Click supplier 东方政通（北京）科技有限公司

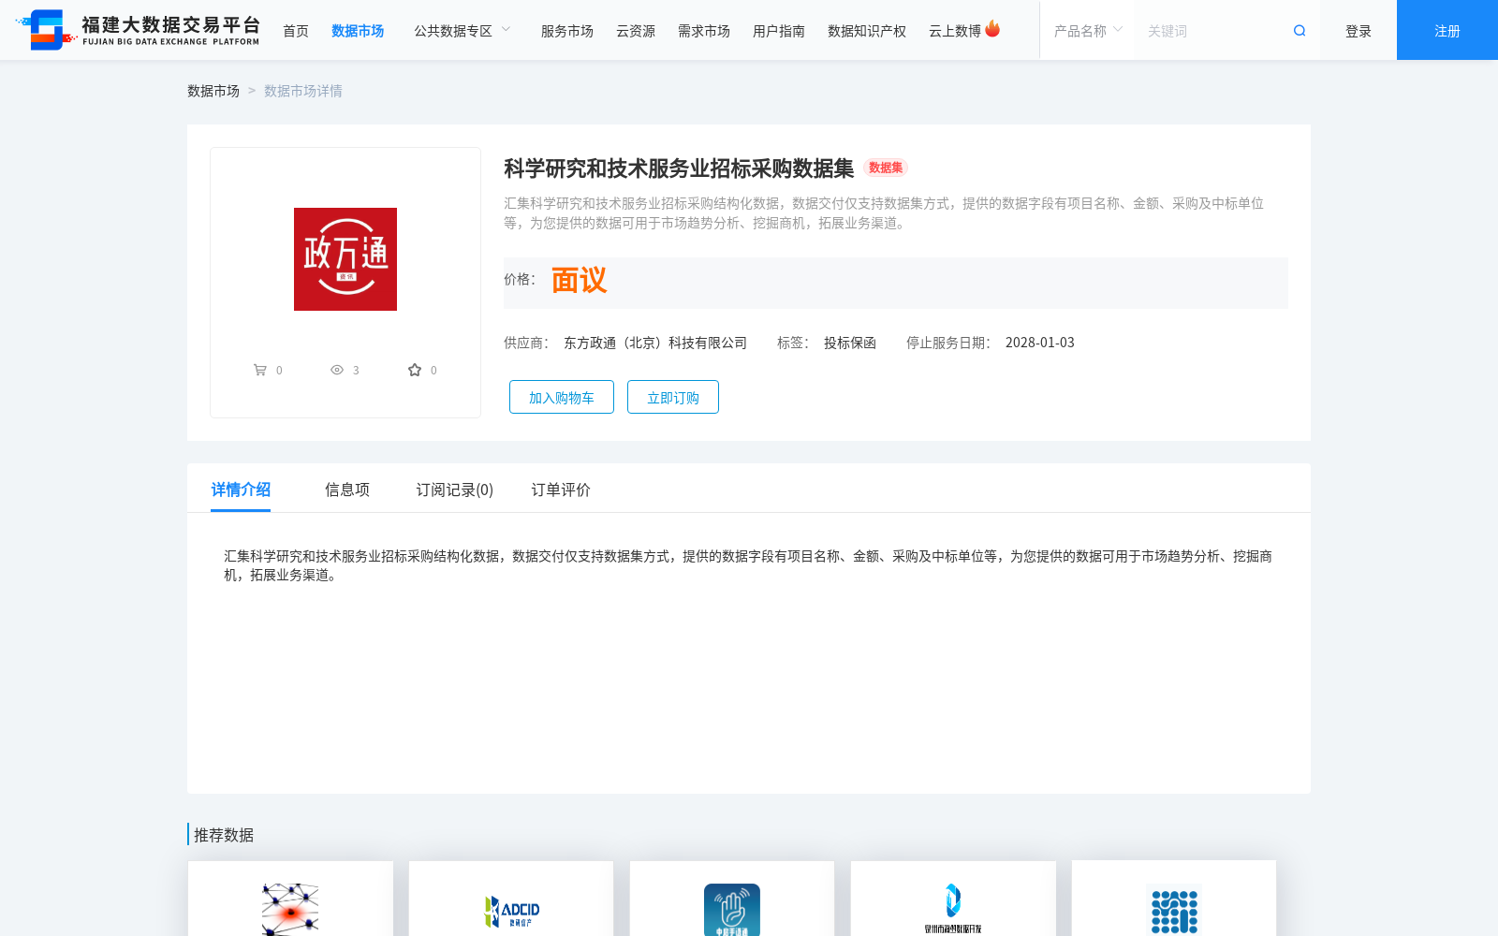pos(655,343)
